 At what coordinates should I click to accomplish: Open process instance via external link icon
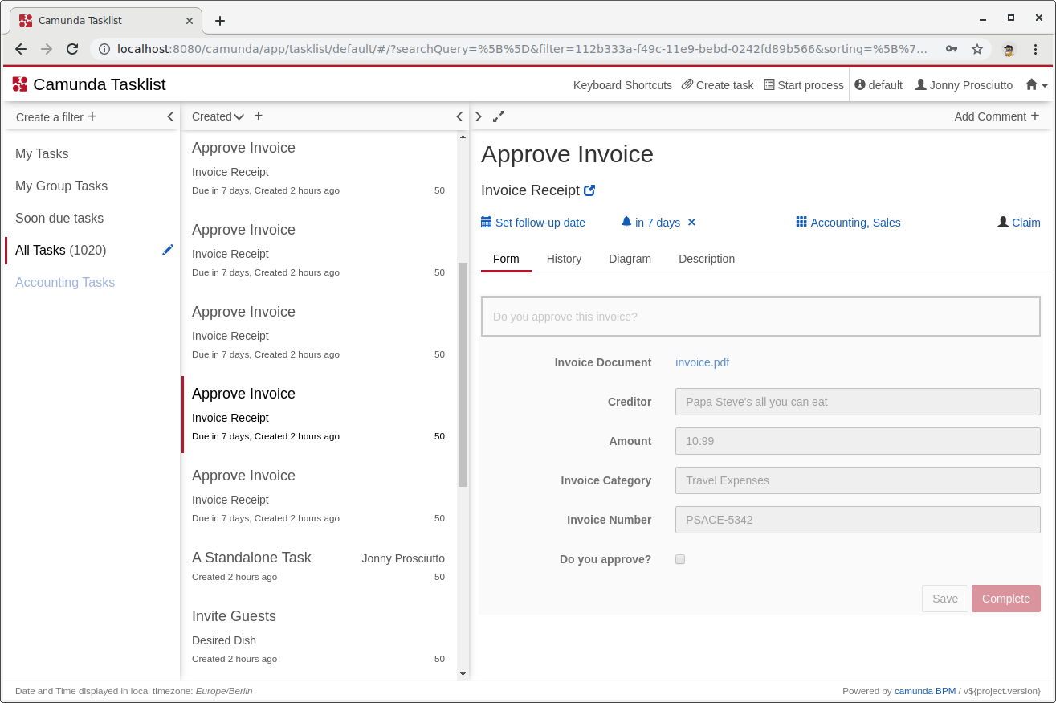point(589,190)
